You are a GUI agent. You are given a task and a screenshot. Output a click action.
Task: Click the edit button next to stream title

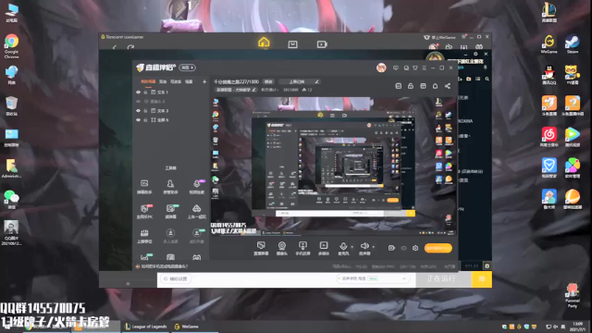point(268,81)
